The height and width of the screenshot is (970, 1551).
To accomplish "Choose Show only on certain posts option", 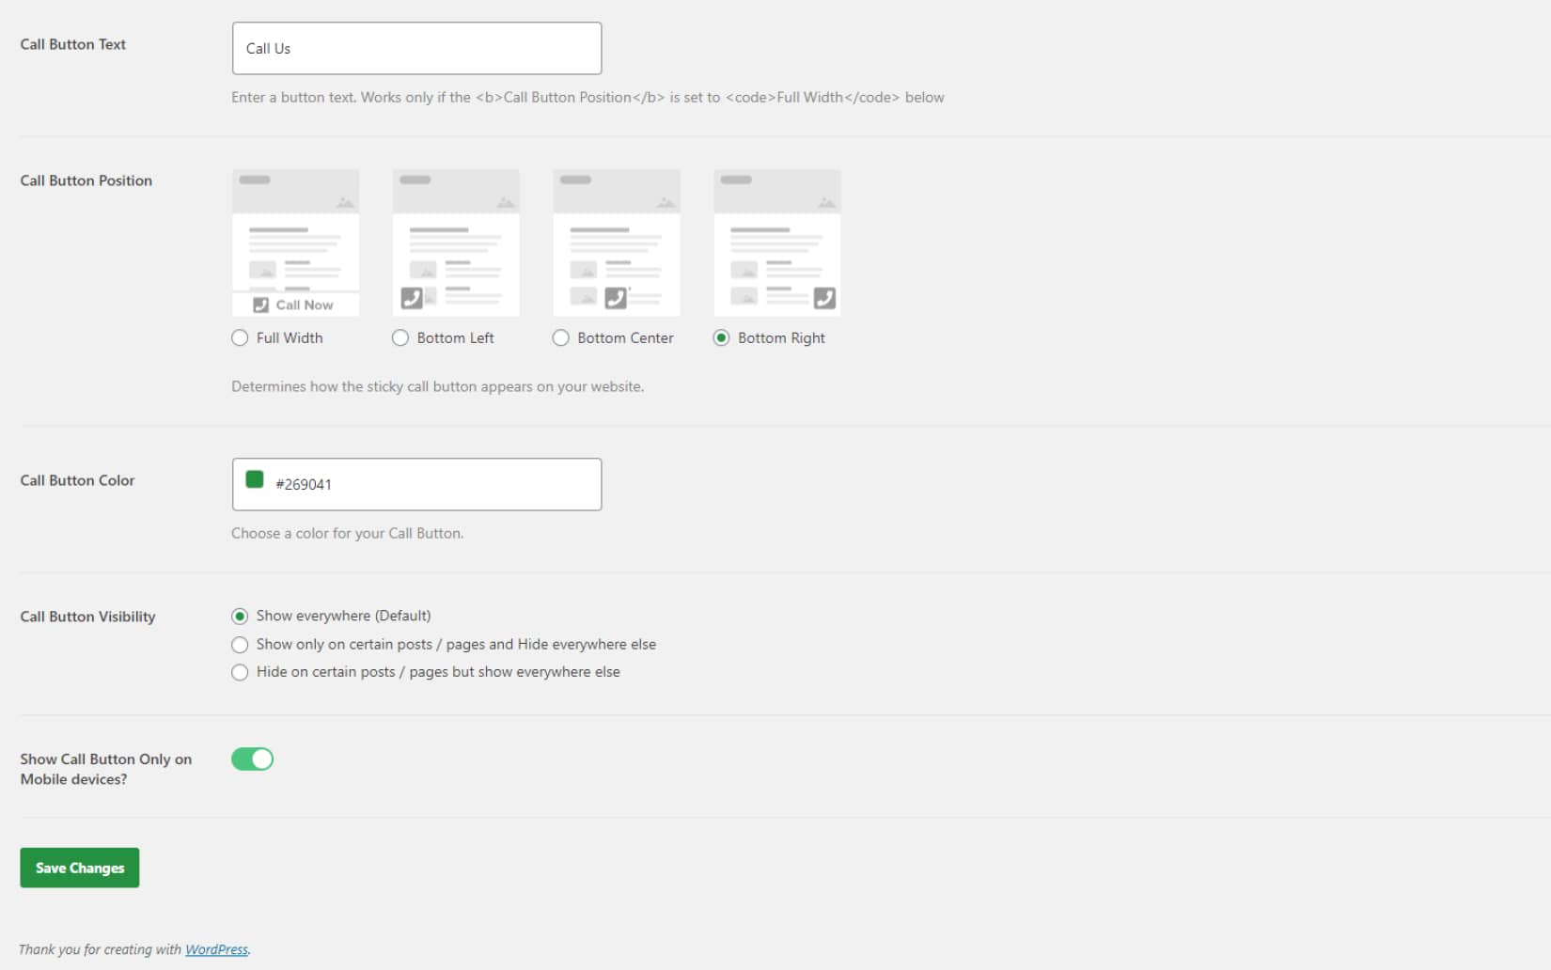I will coord(240,645).
